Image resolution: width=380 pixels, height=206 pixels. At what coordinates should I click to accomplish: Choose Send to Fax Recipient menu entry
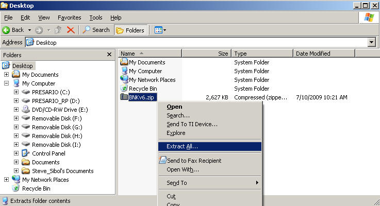(x=210, y=161)
